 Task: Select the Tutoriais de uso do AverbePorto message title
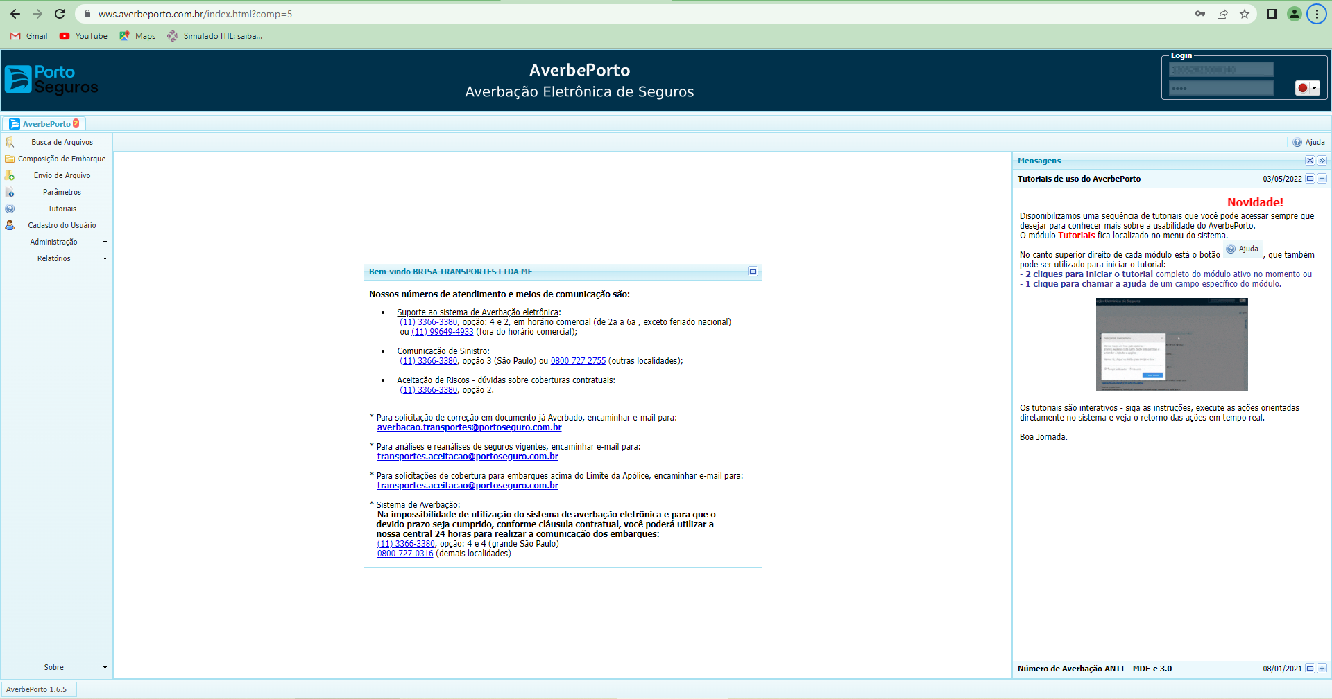click(x=1079, y=179)
